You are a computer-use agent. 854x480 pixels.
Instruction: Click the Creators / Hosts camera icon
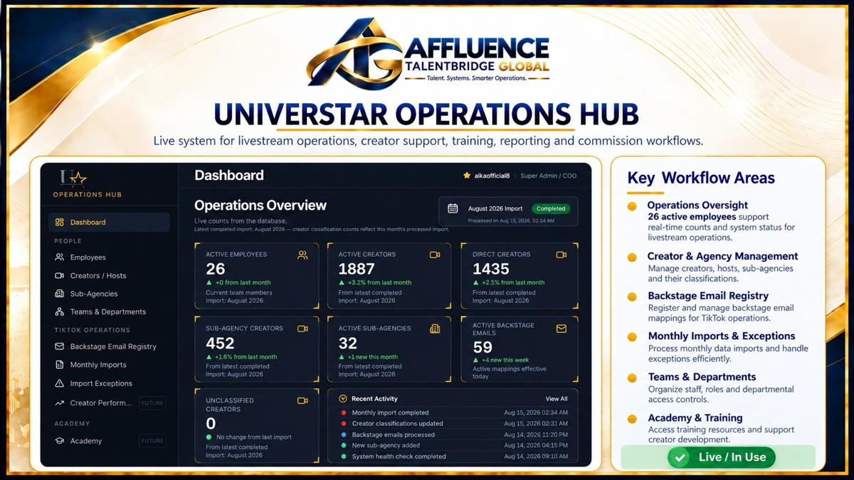(59, 275)
